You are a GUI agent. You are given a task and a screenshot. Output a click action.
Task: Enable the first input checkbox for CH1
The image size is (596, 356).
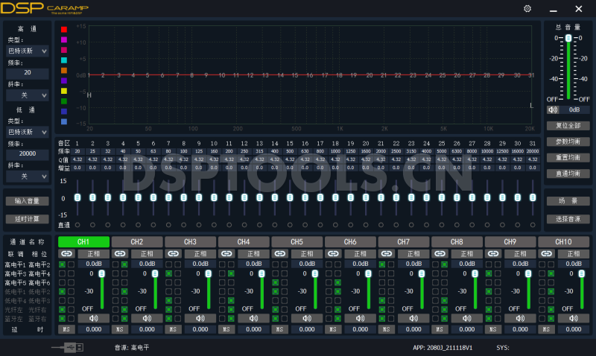tap(63, 264)
